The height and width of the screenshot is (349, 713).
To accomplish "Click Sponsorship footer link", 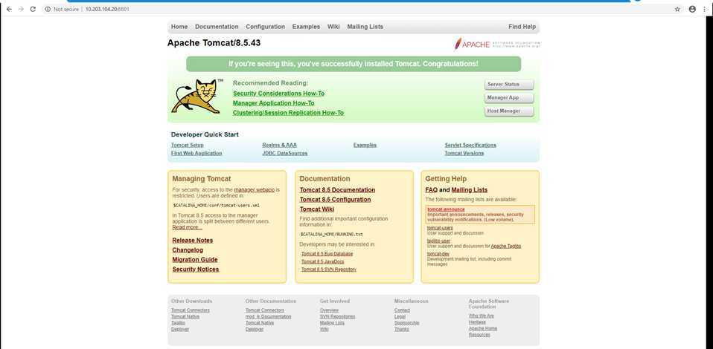I will tap(406, 323).
